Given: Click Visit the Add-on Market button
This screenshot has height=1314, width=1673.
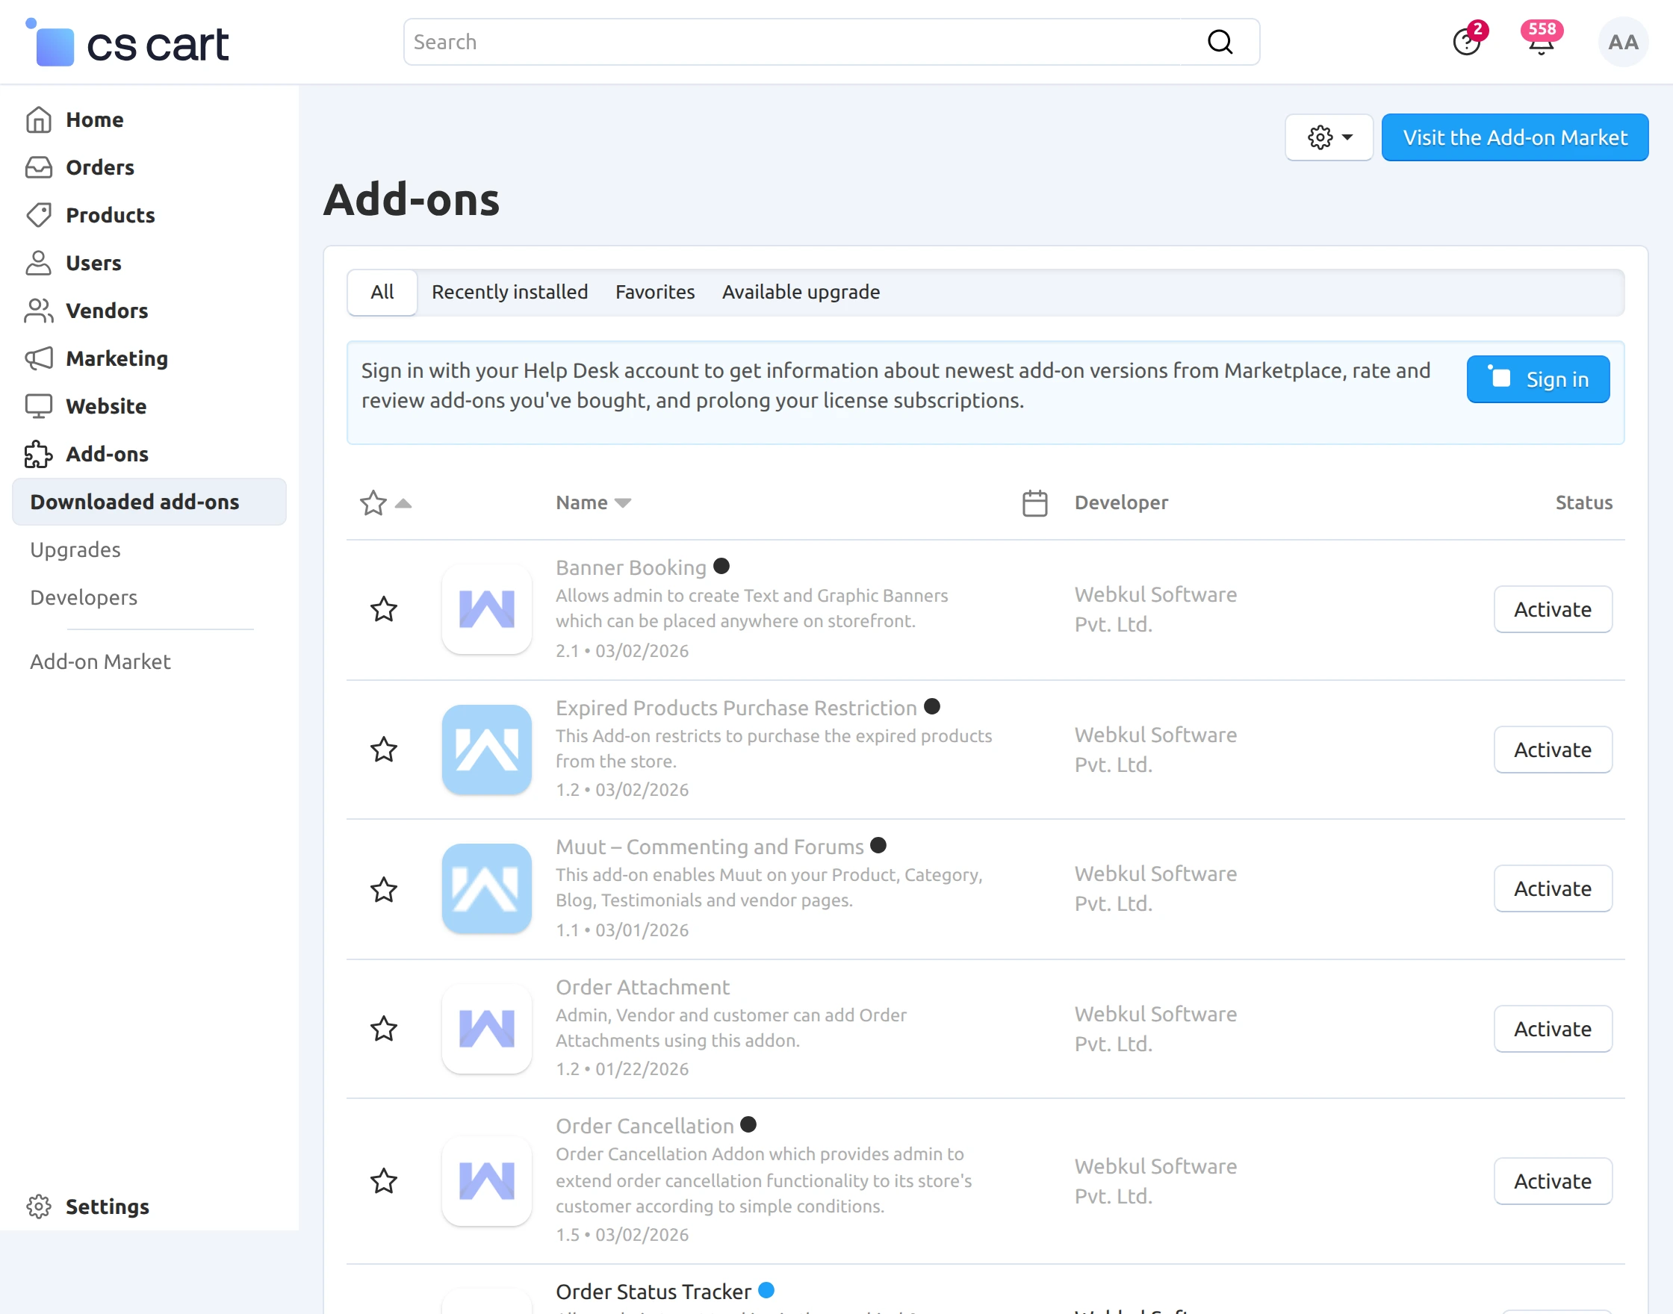Looking at the screenshot, I should (1515, 137).
